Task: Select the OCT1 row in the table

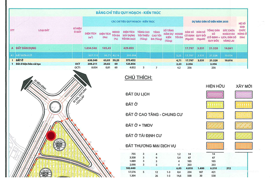Action: pyautogui.click(x=128, y=67)
